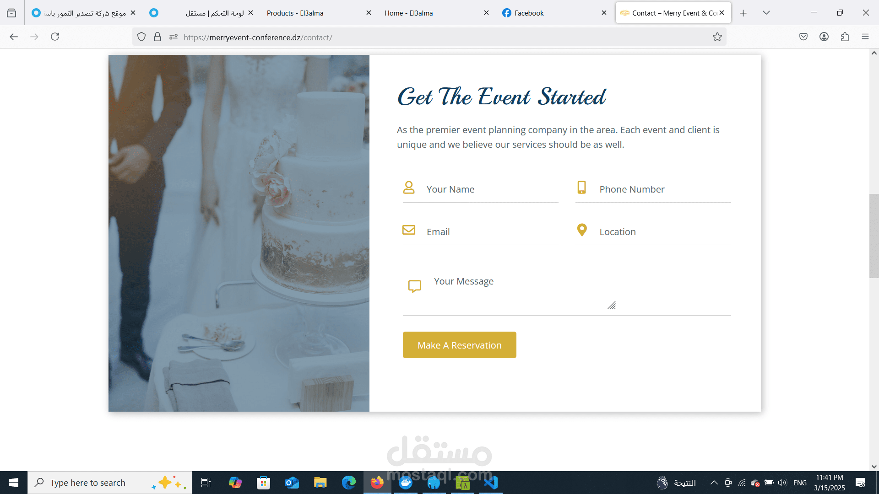
Task: Click the Make A Reservation button
Action: (x=459, y=345)
